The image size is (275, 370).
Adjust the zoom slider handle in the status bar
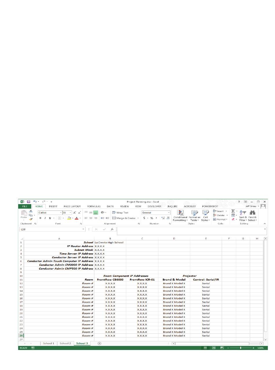click(x=241, y=348)
